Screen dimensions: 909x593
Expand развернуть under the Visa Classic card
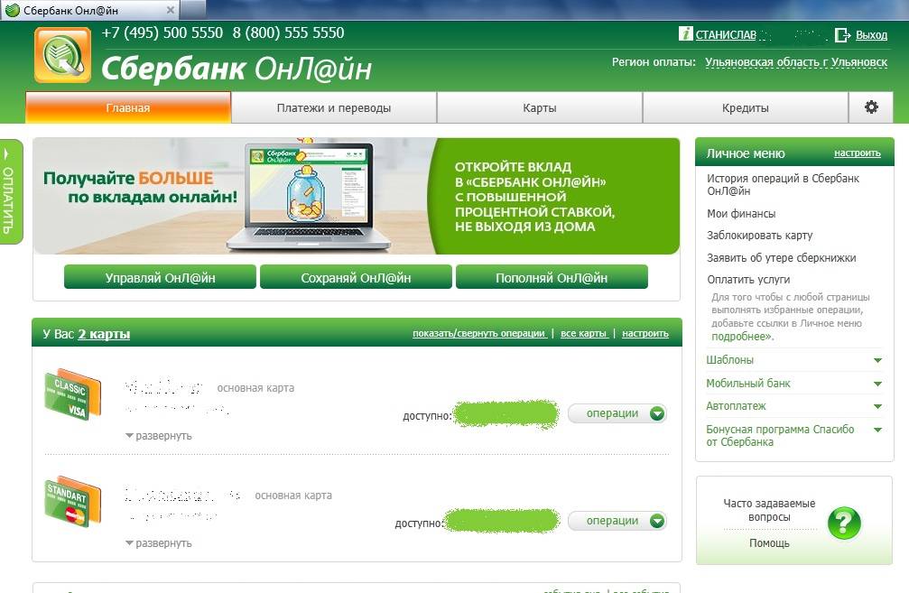coord(159,436)
